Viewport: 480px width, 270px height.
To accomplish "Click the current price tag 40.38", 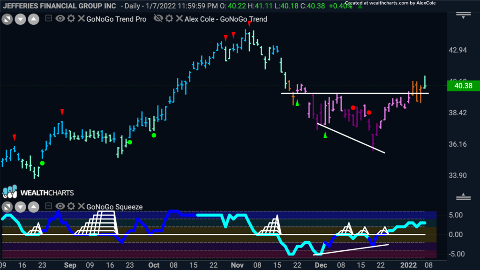I will pyautogui.click(x=464, y=86).
